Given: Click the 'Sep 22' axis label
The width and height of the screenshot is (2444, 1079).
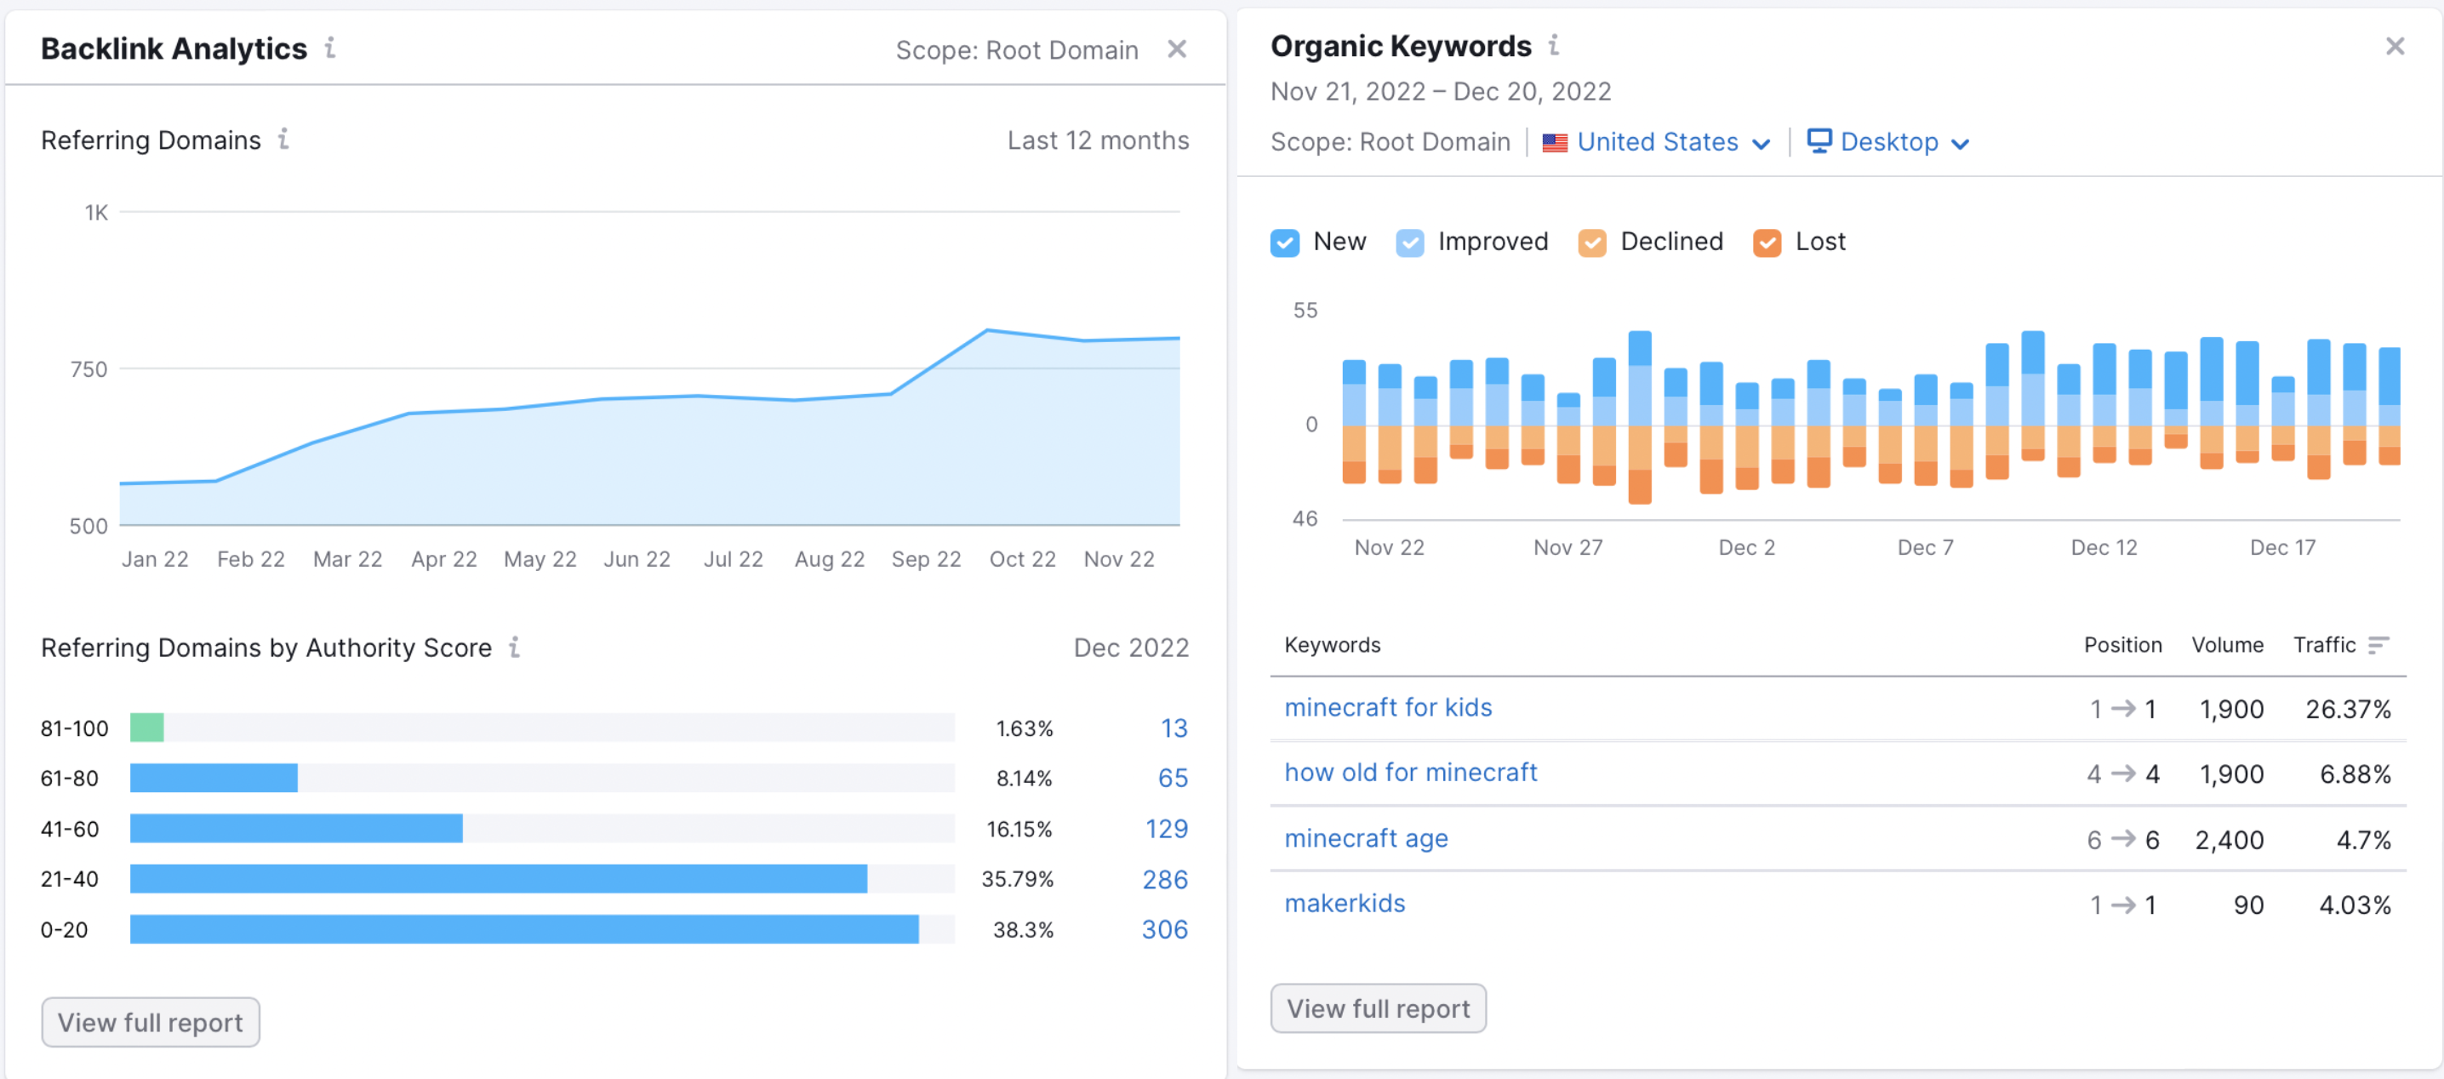Looking at the screenshot, I should [926, 559].
